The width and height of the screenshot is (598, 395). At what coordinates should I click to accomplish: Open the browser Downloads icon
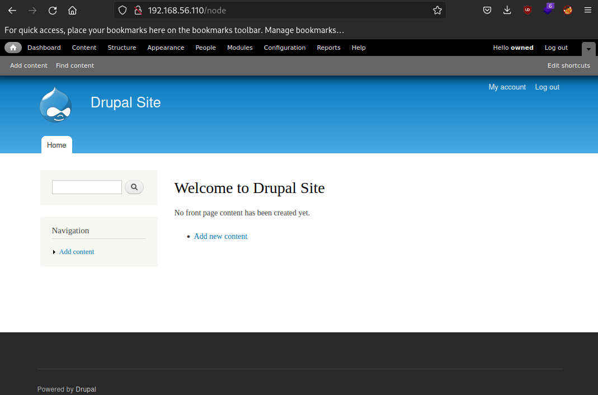(507, 10)
